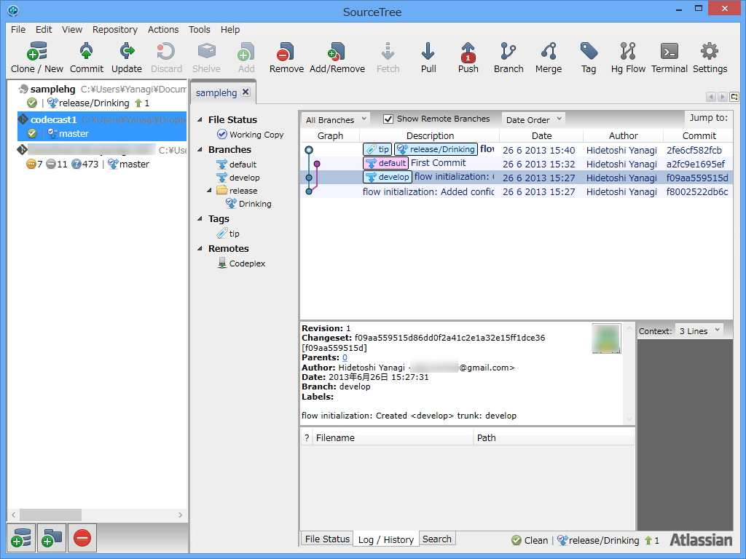Viewport: 746px width, 559px height.
Task: Click the Update toolbar icon
Action: pos(127,58)
